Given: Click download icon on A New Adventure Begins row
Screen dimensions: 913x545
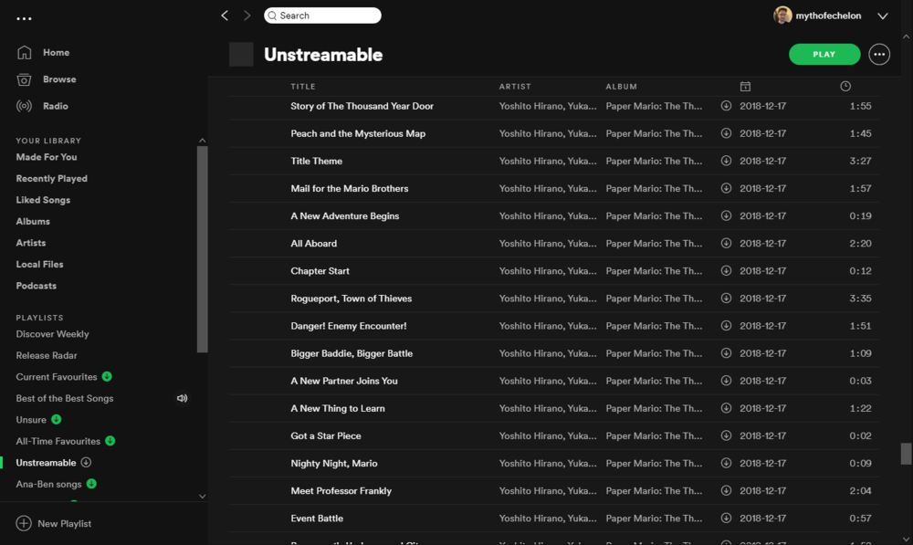Looking at the screenshot, I should (726, 215).
